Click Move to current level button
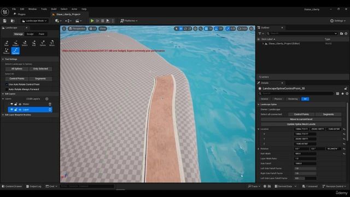 301,119
